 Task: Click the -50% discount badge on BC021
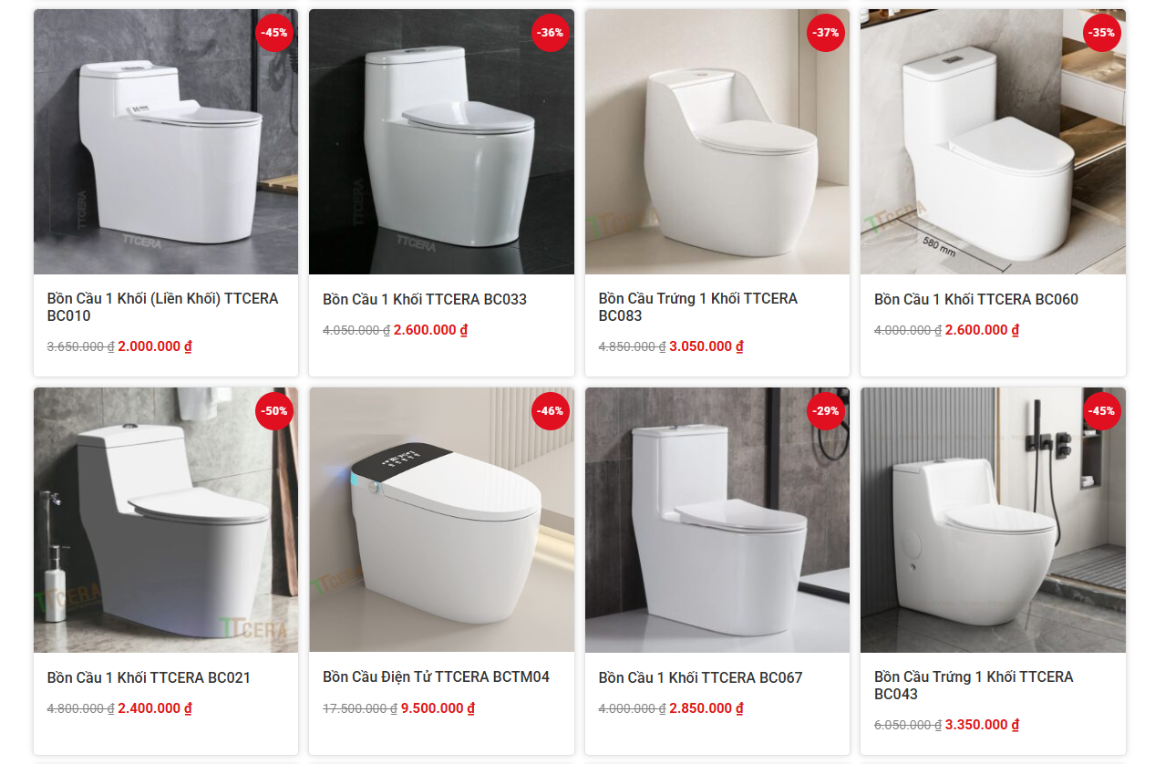click(274, 411)
